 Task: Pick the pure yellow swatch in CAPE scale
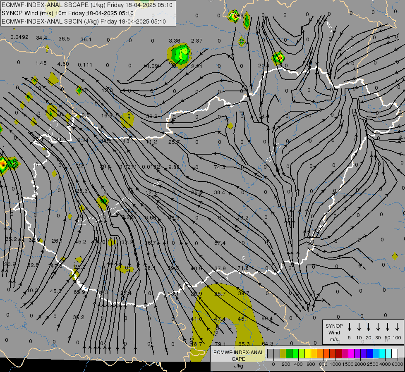308,354
